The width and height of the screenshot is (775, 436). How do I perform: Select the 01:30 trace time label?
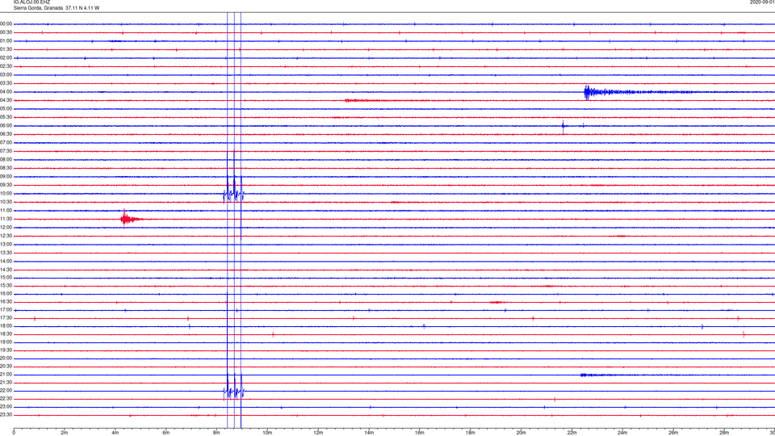pos(6,49)
